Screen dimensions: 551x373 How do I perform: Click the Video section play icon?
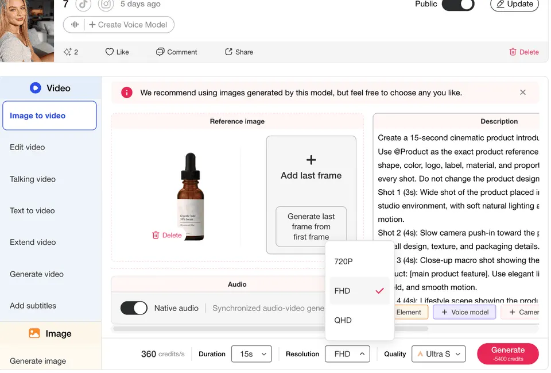tap(36, 88)
